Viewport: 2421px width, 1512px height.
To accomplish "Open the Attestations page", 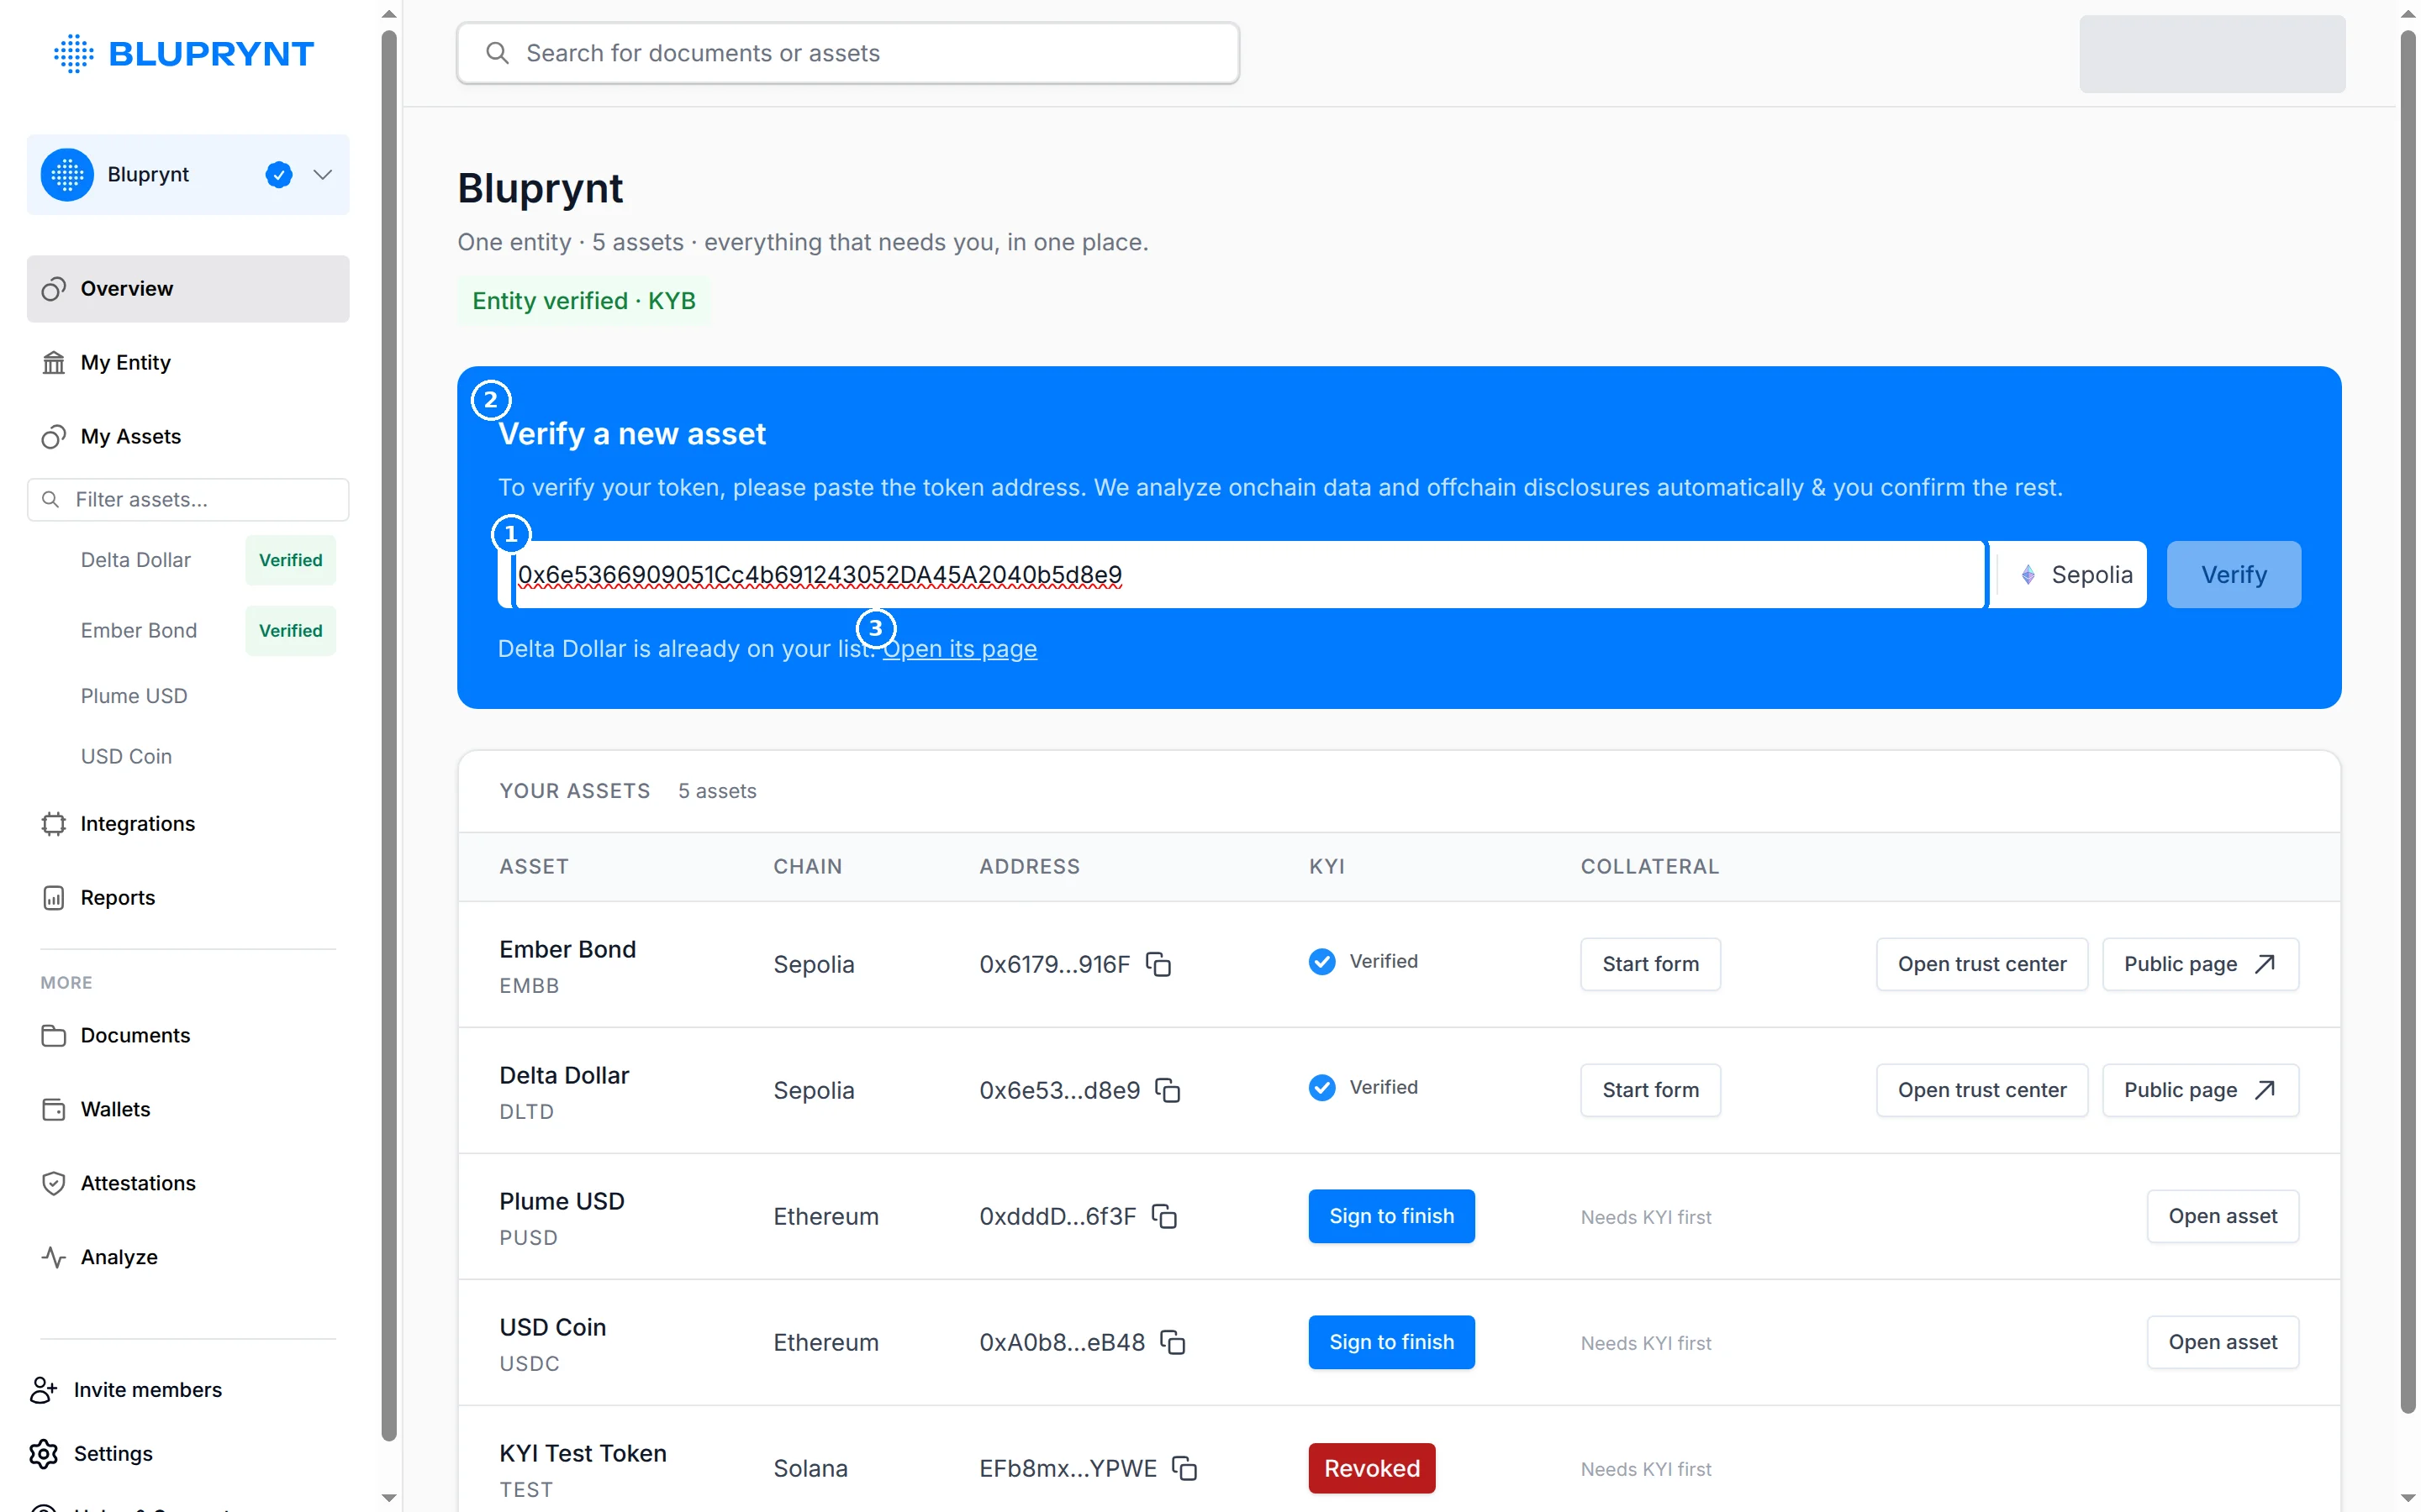I will (188, 1183).
